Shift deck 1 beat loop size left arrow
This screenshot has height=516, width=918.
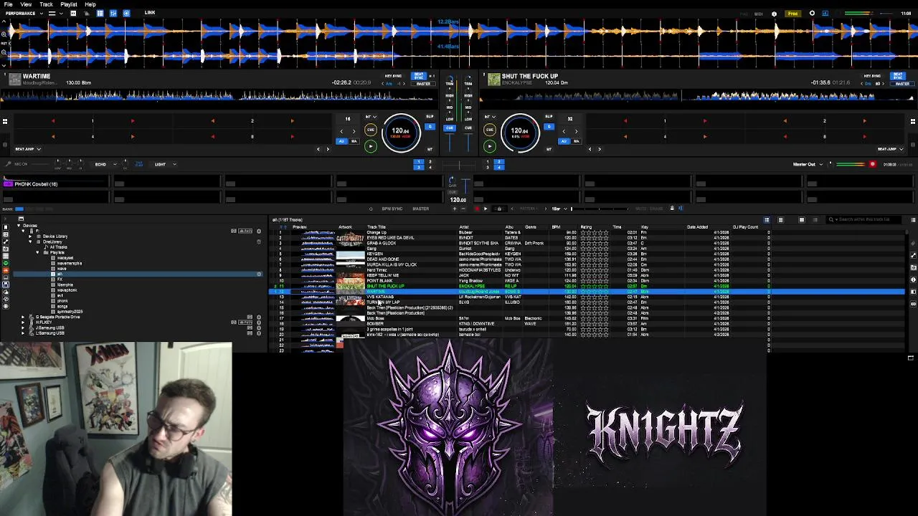tap(341, 131)
